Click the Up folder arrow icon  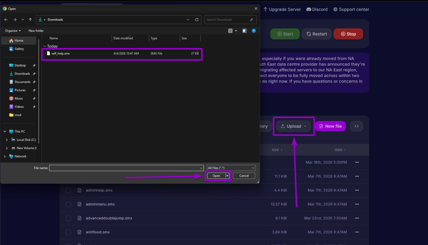(x=31, y=20)
